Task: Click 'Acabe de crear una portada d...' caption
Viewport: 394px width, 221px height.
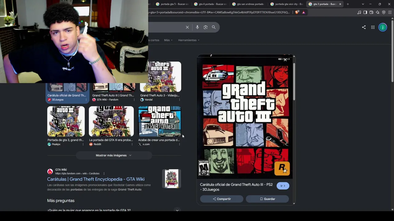Action: pos(159,140)
